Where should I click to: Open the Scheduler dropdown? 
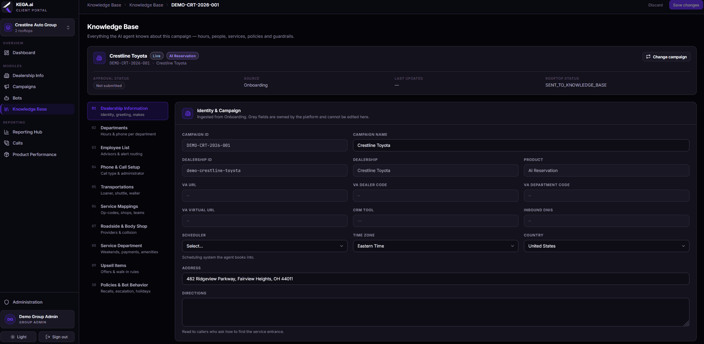pos(265,246)
